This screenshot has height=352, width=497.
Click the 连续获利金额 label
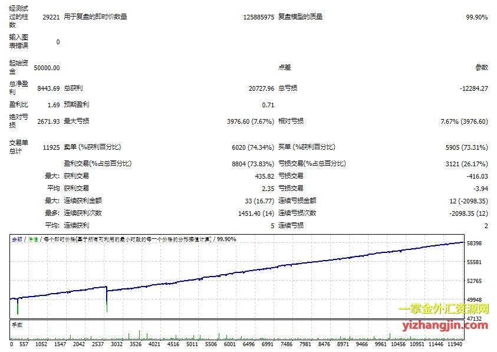pos(83,200)
